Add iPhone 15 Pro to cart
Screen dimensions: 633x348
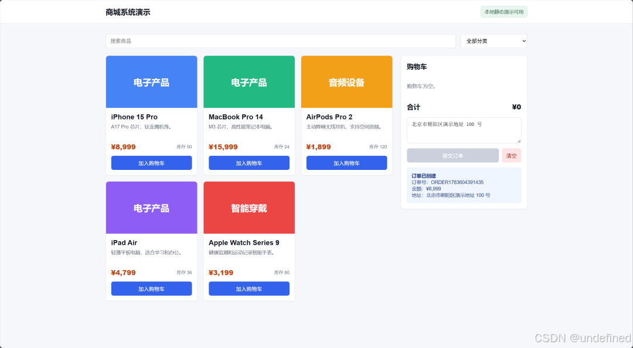(x=151, y=163)
